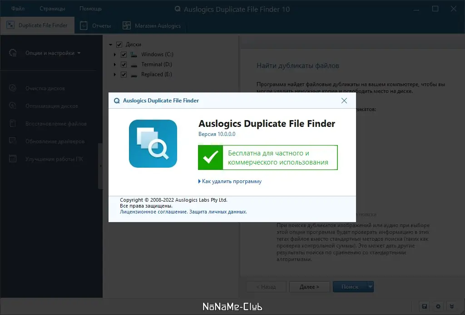The height and width of the screenshot is (315, 465).
Task: Open the Страницы menu
Action: pos(52,9)
